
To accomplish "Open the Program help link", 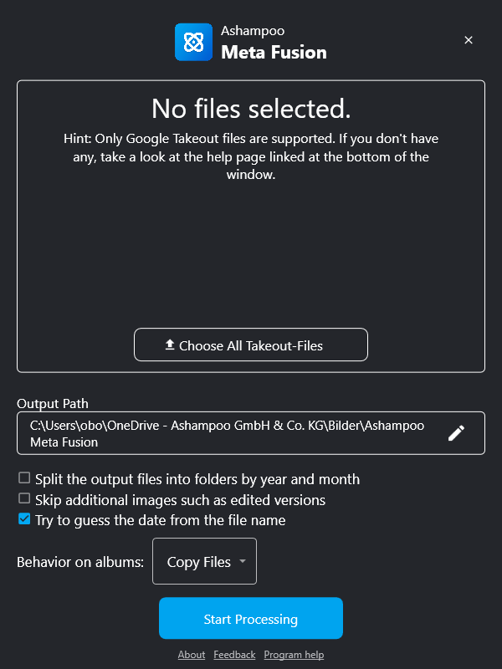I will 294,655.
